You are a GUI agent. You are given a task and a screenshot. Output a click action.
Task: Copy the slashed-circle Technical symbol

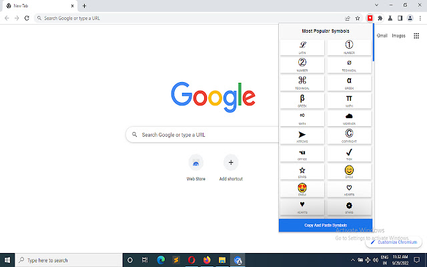pos(349,65)
